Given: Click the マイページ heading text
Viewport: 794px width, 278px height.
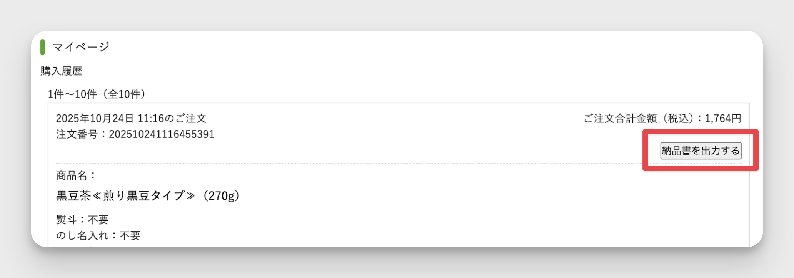Looking at the screenshot, I should coord(81,47).
